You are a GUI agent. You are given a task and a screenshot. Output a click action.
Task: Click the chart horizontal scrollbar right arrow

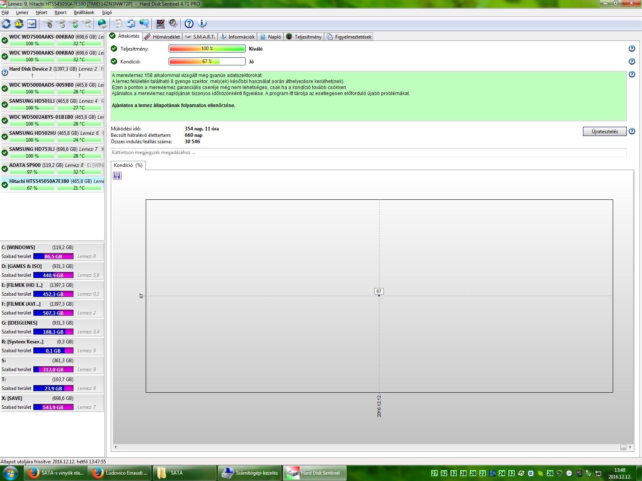(630, 447)
